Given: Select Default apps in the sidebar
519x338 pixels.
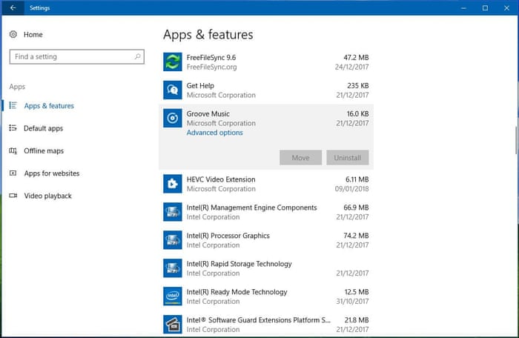Looking at the screenshot, I should coord(43,128).
